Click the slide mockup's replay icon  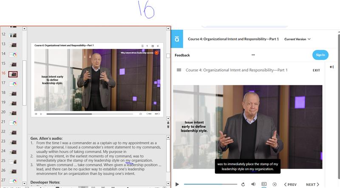[x=141, y=114]
